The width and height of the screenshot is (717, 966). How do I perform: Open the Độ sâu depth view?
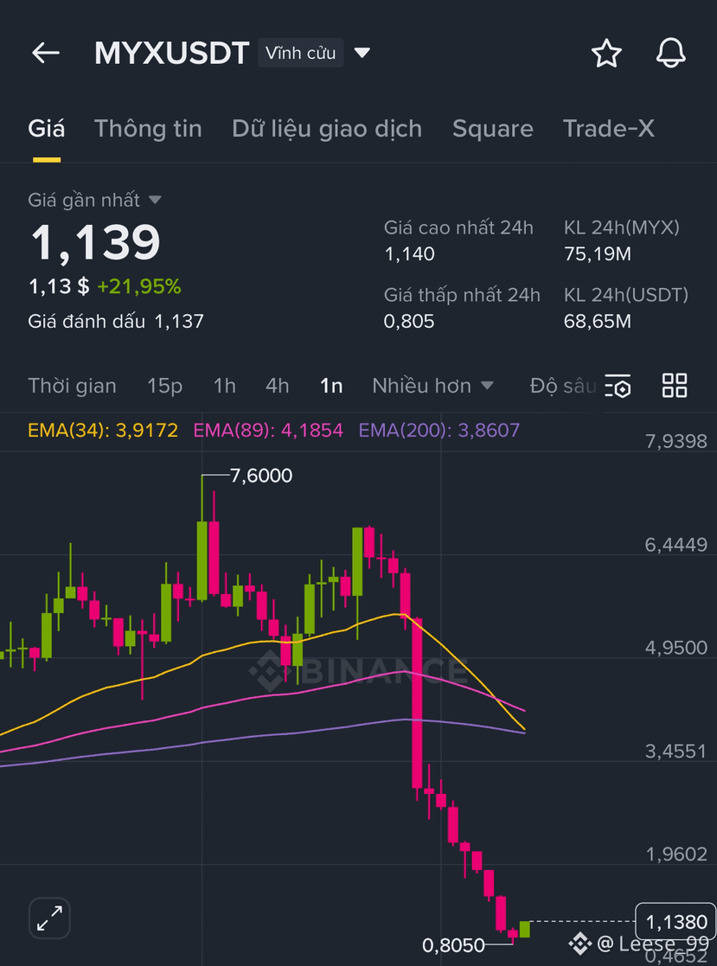click(x=563, y=386)
